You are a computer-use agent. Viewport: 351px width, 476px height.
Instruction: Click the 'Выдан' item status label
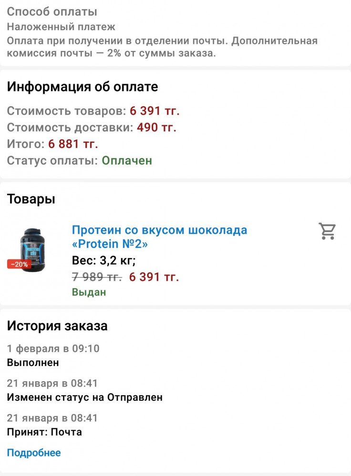point(89,292)
